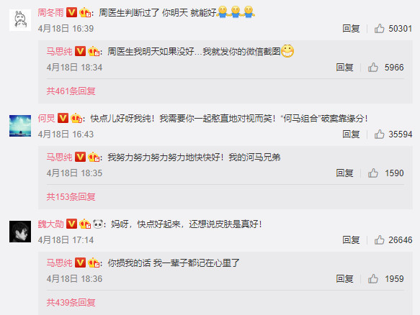Reply to 周冬雨's comment using 回复

[351, 28]
